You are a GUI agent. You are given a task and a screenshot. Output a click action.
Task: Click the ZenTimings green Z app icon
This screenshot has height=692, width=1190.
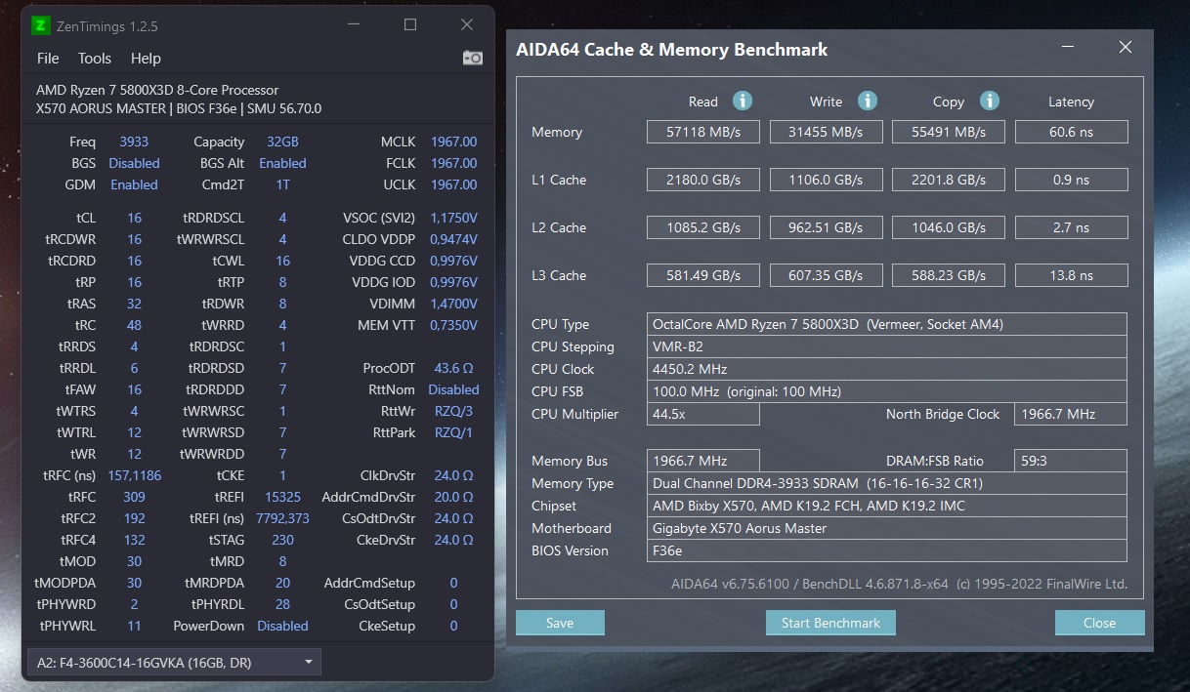click(x=41, y=25)
